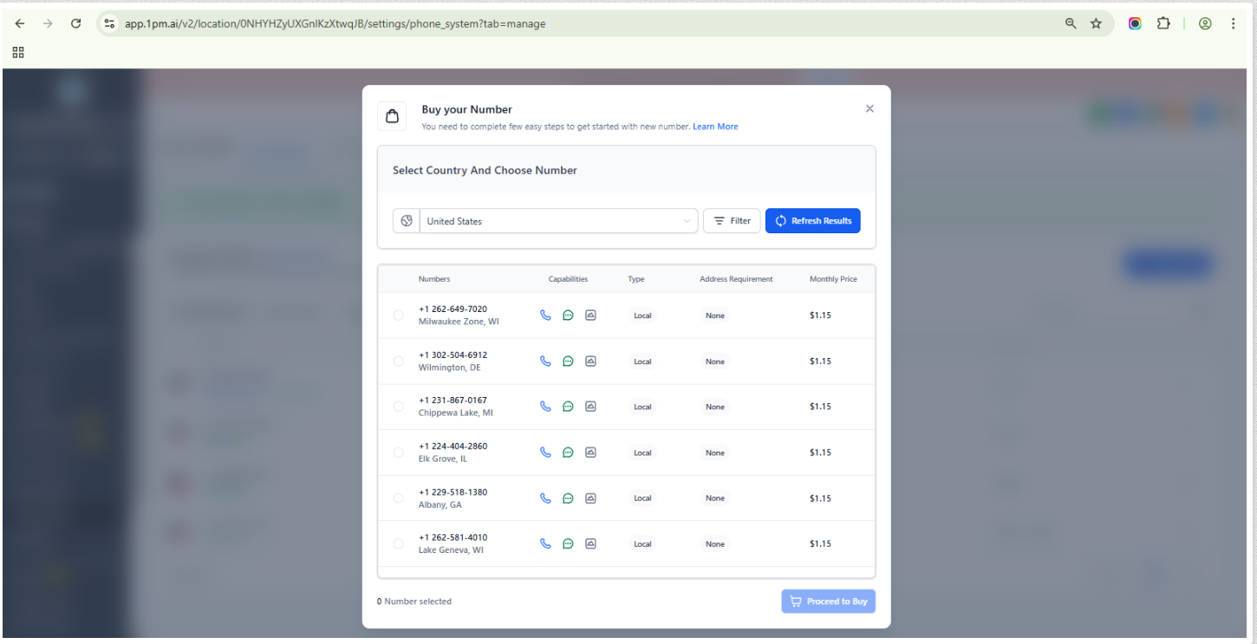The width and height of the screenshot is (1257, 644).
Task: Click the Lake Geneva, WI location text
Action: click(x=451, y=550)
